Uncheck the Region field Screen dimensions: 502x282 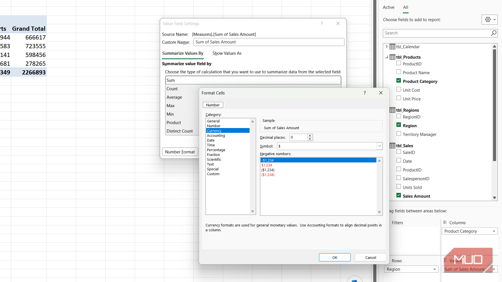point(399,125)
